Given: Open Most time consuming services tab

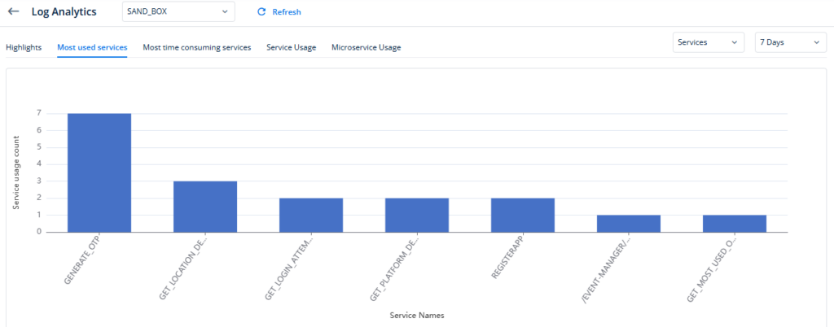Looking at the screenshot, I should [x=197, y=47].
